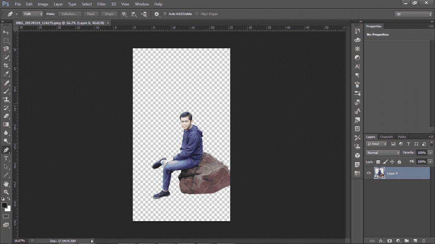
Task: Click the foreground color swatch
Action: (x=4, y=205)
